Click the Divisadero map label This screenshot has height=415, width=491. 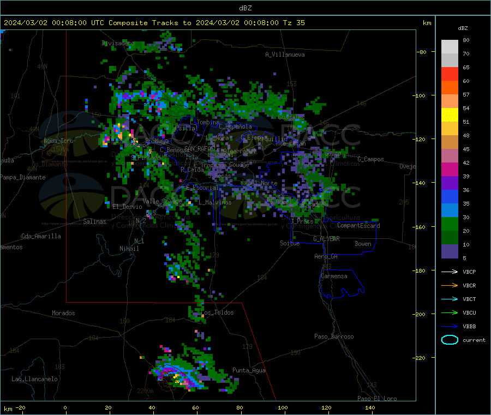coord(118,43)
